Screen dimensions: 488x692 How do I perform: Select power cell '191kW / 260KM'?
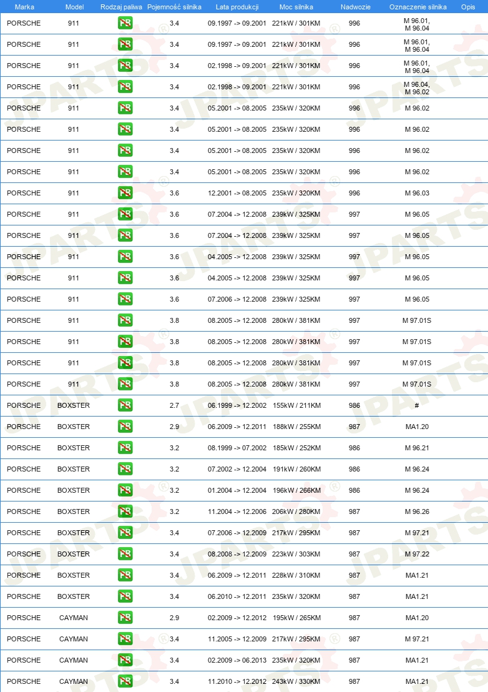tap(296, 468)
